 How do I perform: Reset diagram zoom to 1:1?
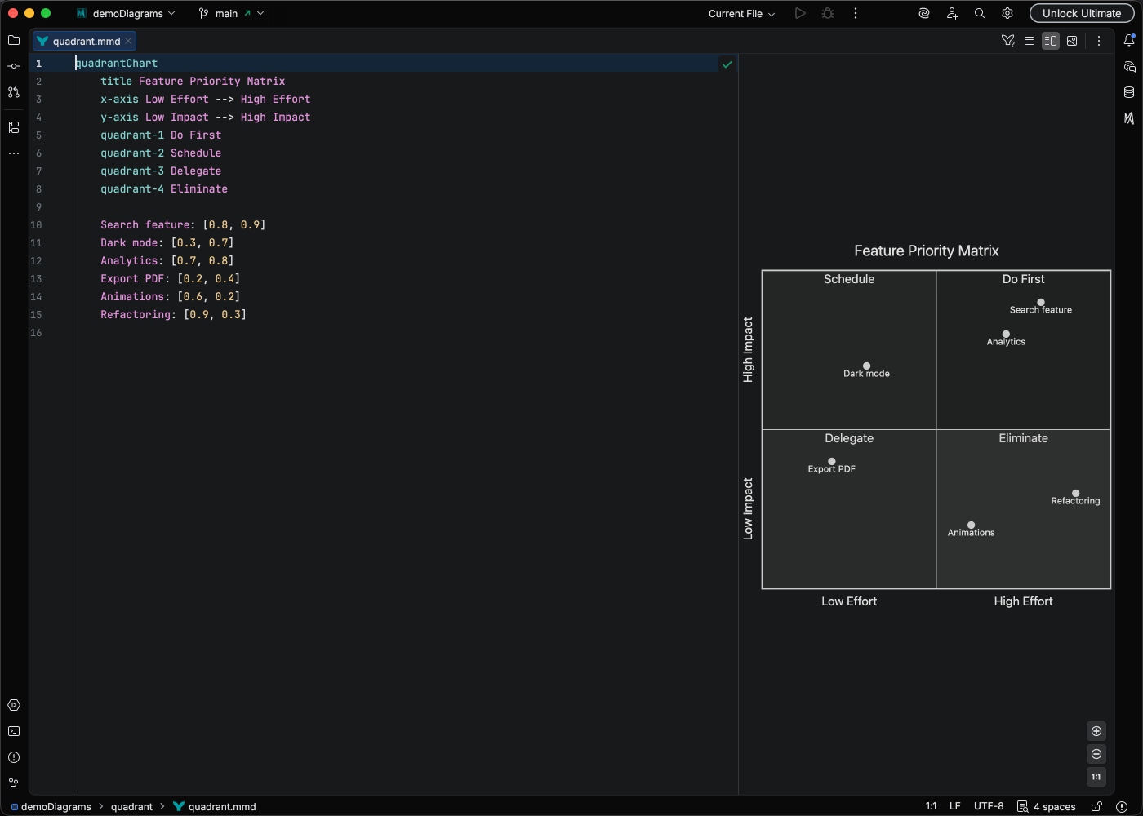point(1096,777)
